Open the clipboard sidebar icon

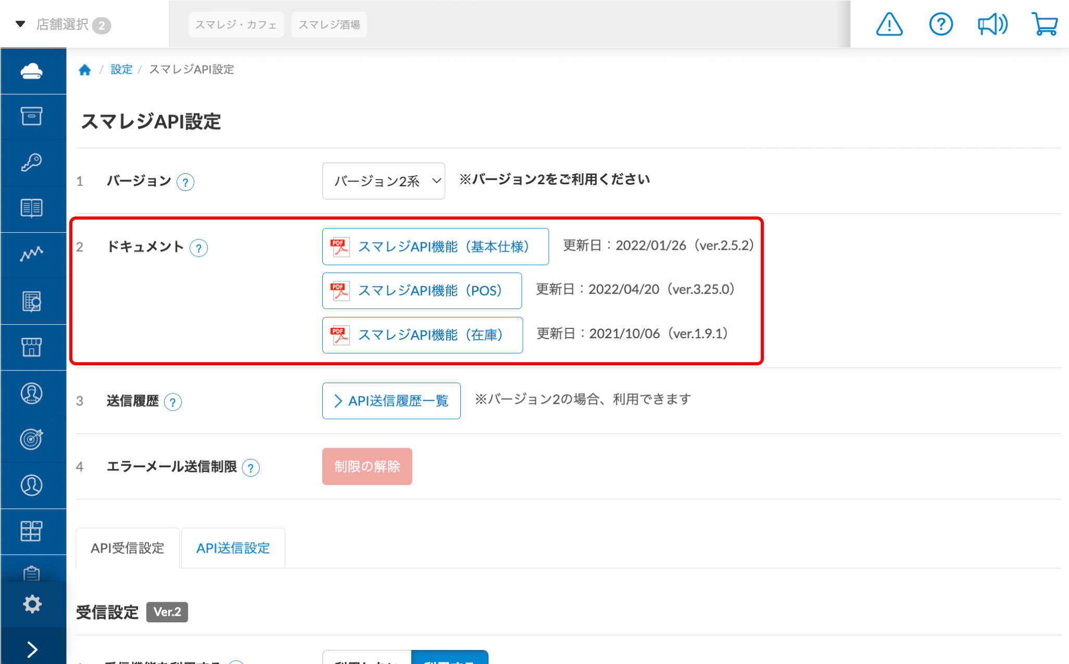coord(32,573)
